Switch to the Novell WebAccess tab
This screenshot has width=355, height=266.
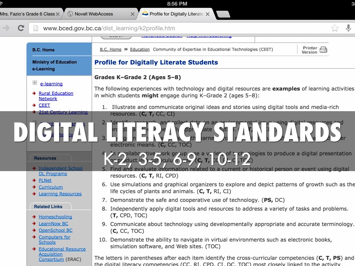pos(94,14)
